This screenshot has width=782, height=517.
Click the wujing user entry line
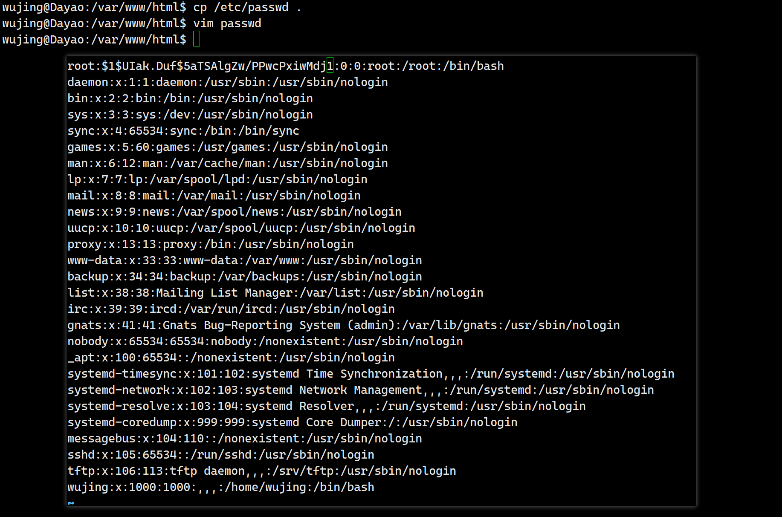pyautogui.click(x=220, y=487)
